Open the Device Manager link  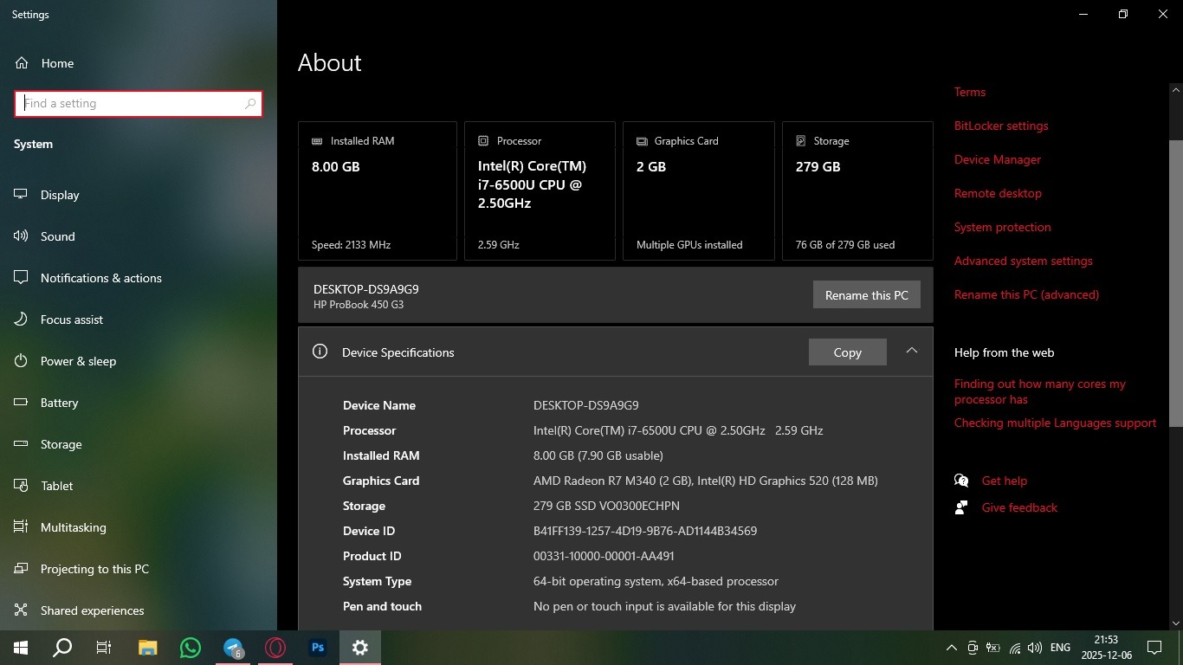[x=997, y=159]
